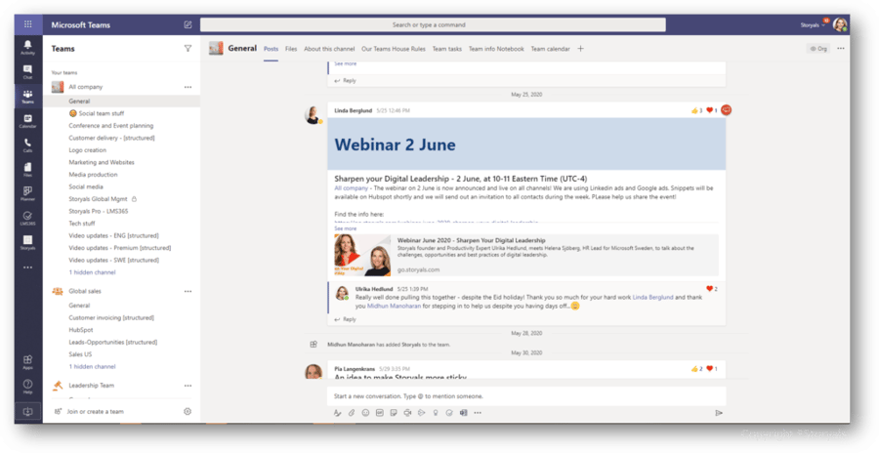Start a new chat with compose icon

click(188, 24)
